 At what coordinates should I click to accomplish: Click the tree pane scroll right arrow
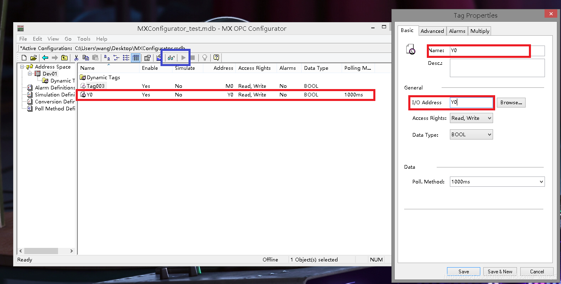[x=72, y=251]
